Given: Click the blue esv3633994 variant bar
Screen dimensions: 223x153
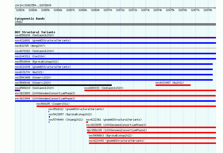Looking at the screenshot, I should click(115, 101).
